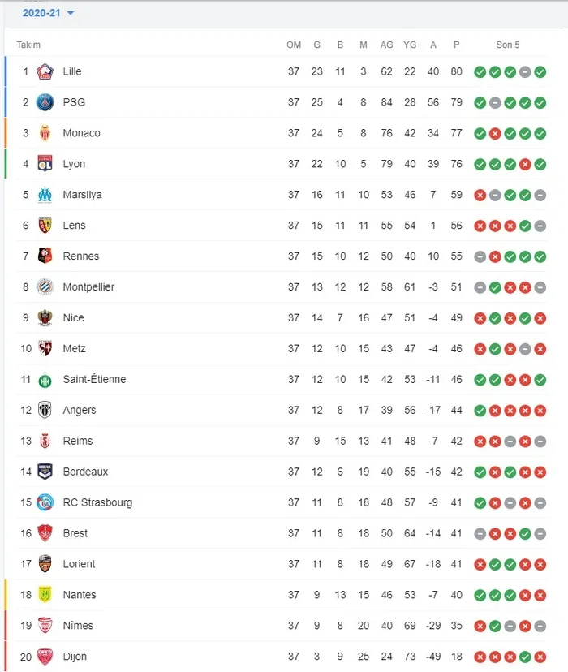Viewport: 568px width, 672px height.
Task: Open the Rennes team page link
Action: tap(80, 256)
